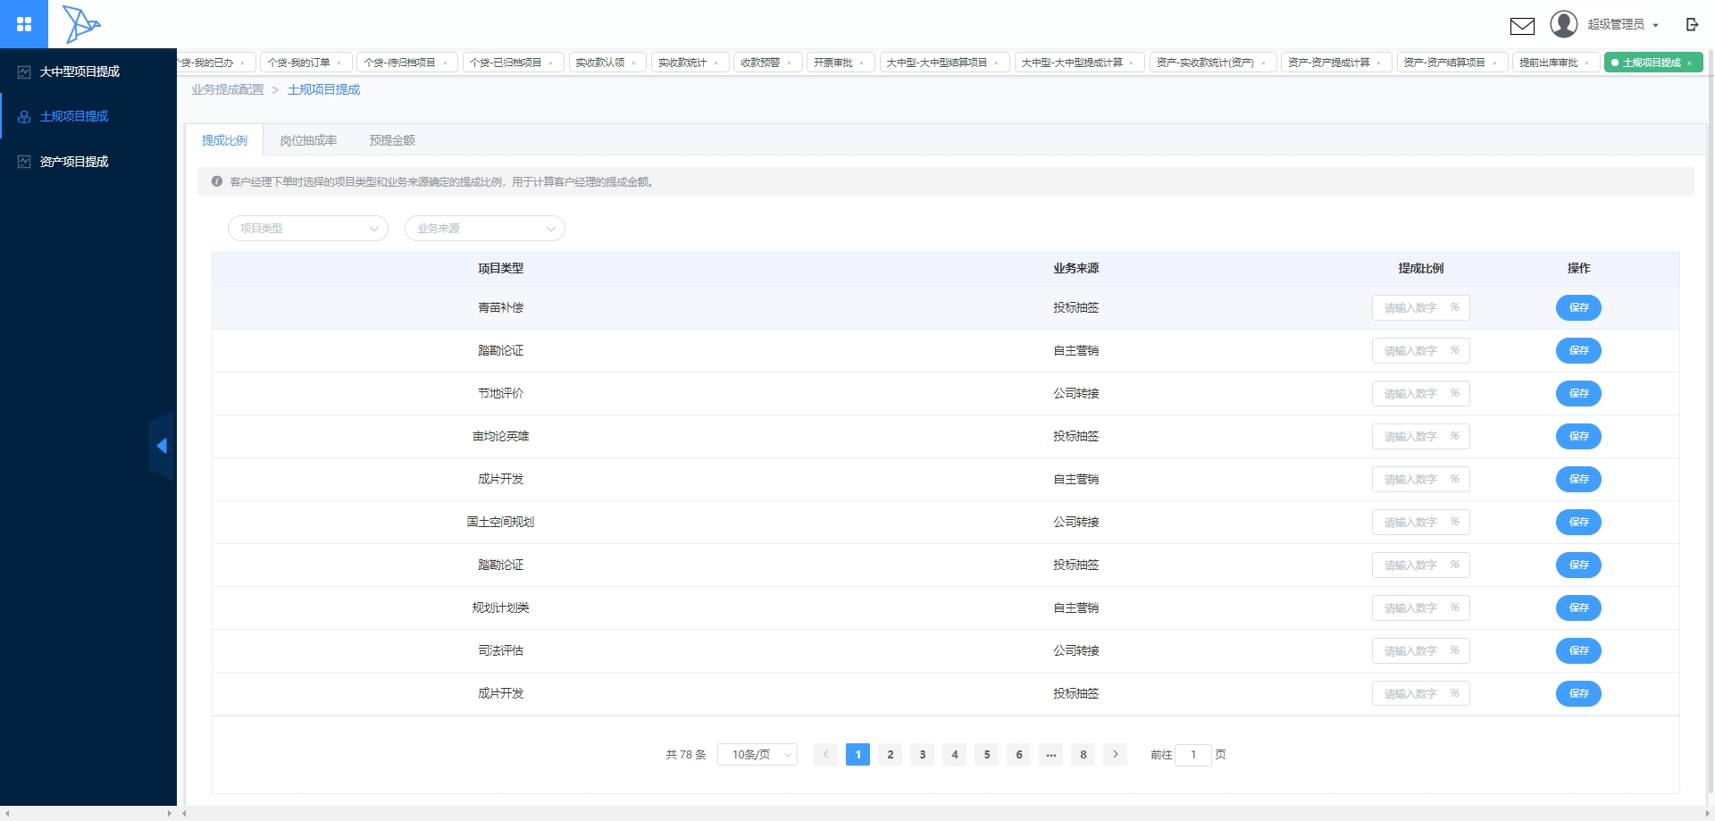The image size is (1715, 821).
Task: Open the mail envelope icon
Action: [x=1522, y=26]
